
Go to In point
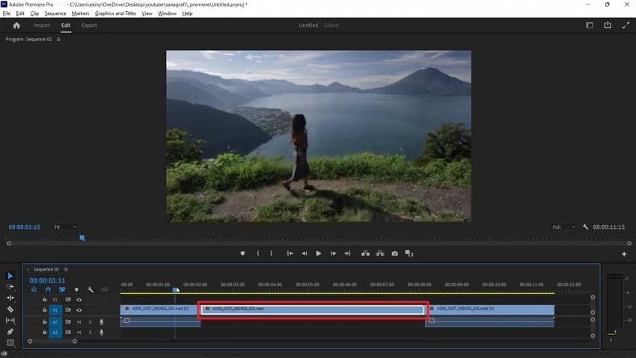pyautogui.click(x=290, y=253)
